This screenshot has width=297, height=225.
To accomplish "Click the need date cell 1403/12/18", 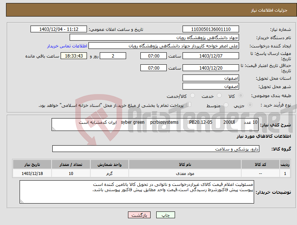I will coord(32,173).
